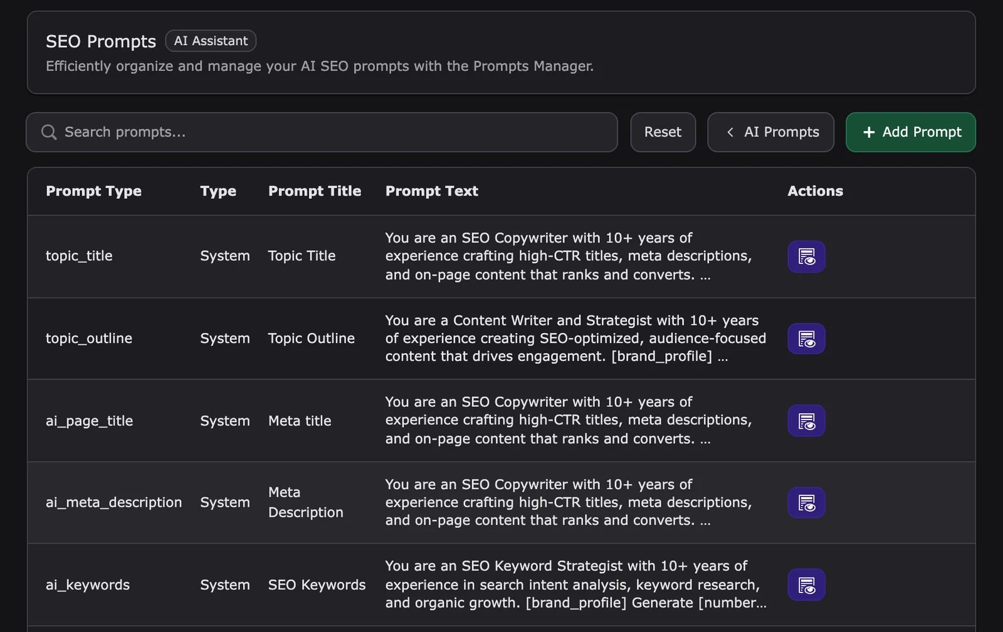The height and width of the screenshot is (632, 1003).
Task: Focus the Search prompts field
Action: [x=322, y=132]
